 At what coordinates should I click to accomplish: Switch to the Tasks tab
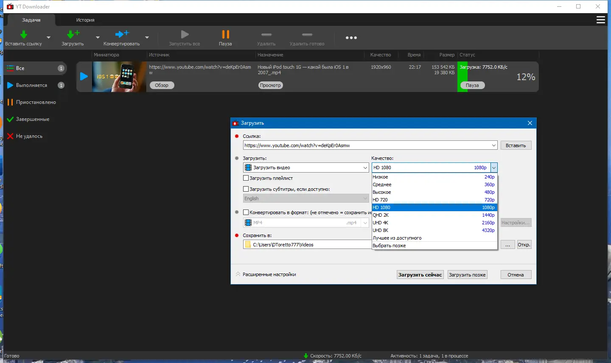coord(31,20)
